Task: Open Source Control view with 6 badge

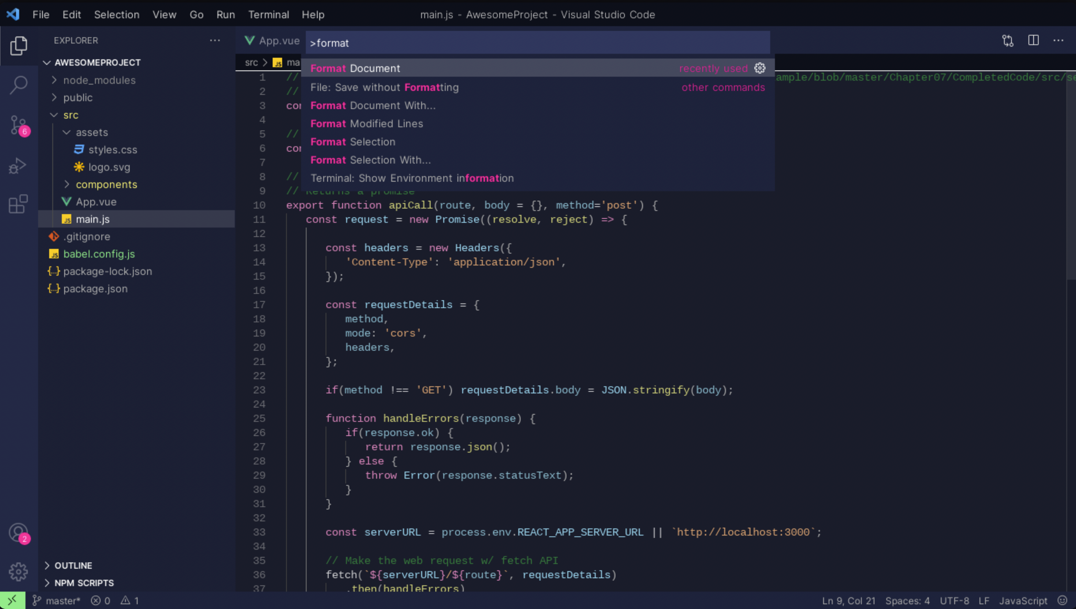Action: [x=19, y=125]
